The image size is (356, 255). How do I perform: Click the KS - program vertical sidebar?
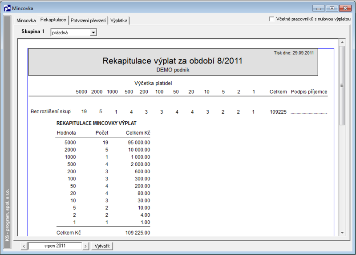coord(7,132)
